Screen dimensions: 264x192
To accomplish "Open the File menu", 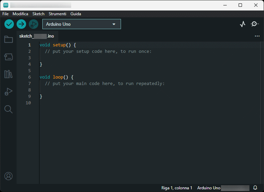I will tap(5, 14).
